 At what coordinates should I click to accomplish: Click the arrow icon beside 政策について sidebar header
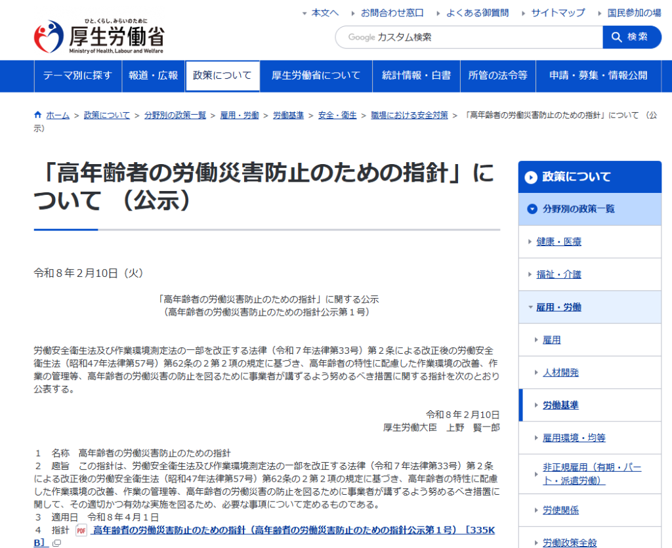532,177
